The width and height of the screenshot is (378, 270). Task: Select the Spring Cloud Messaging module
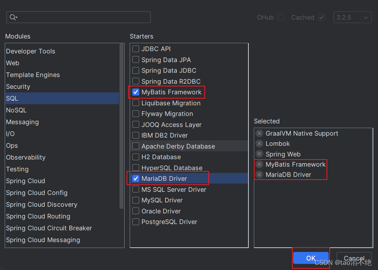pos(62,240)
